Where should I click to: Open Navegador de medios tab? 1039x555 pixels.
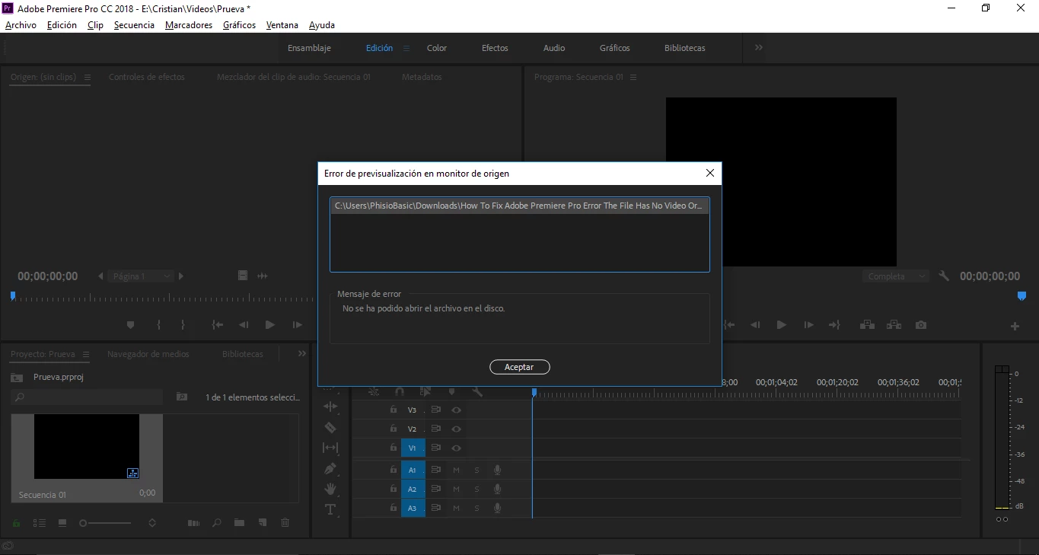148,354
